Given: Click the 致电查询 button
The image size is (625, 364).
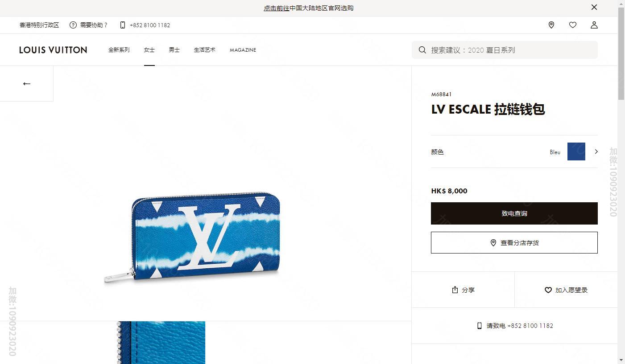Looking at the screenshot, I should [x=514, y=213].
